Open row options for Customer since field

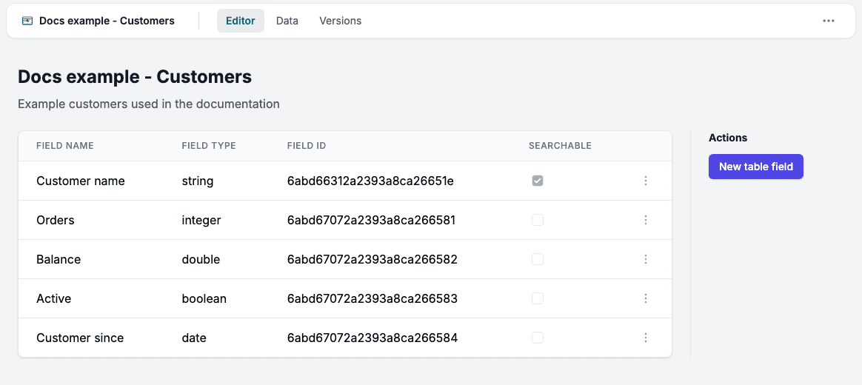(646, 338)
